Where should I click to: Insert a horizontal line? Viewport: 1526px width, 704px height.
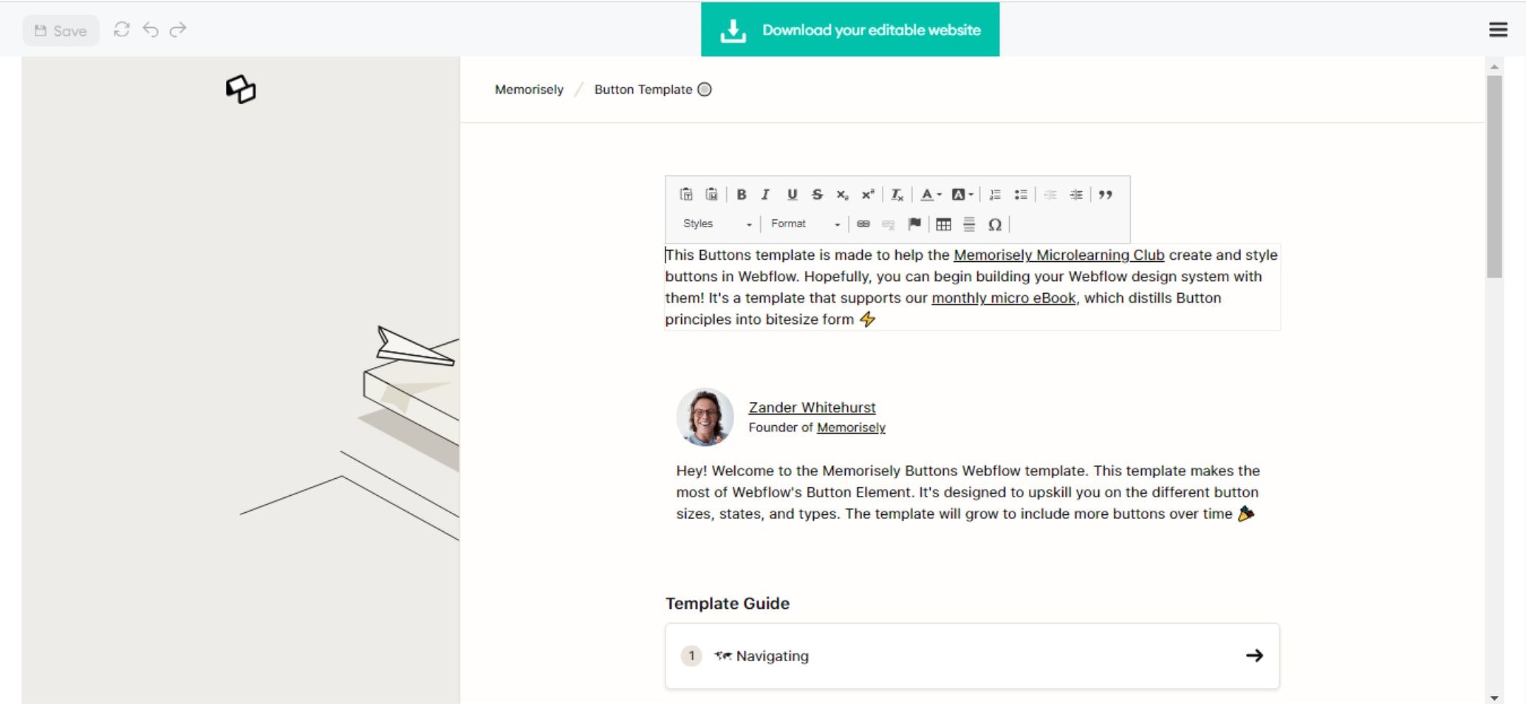(x=969, y=224)
